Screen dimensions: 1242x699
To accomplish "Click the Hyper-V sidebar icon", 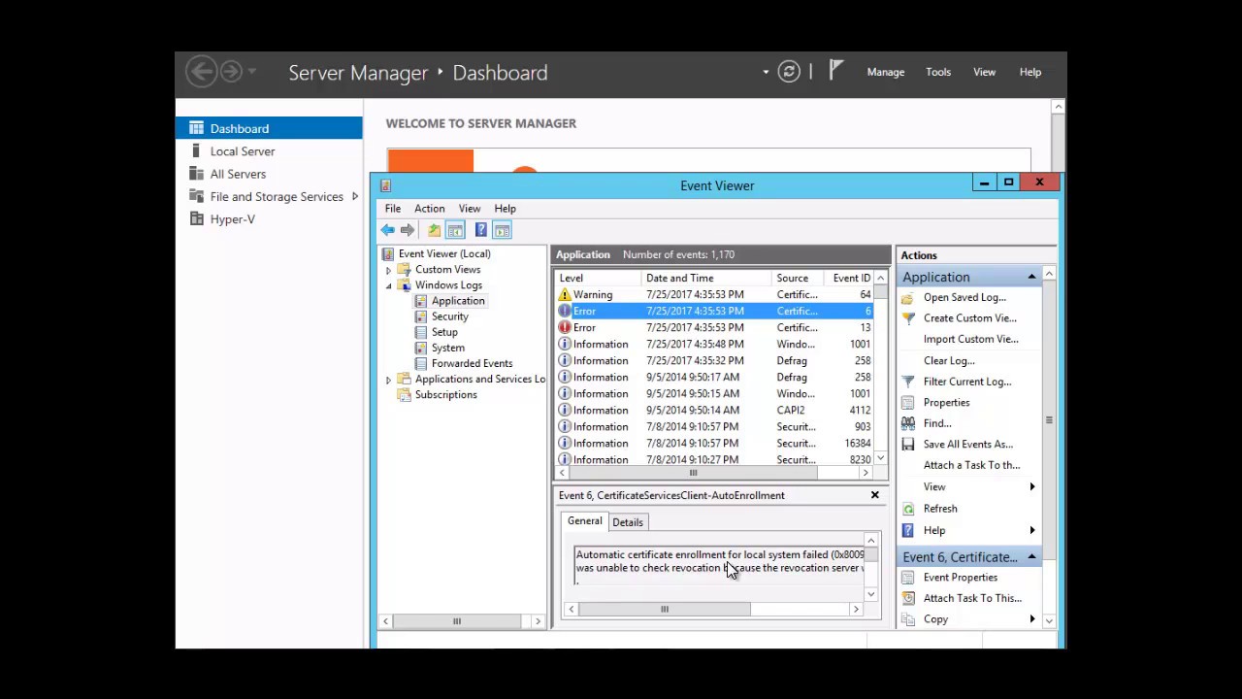I will click(196, 219).
